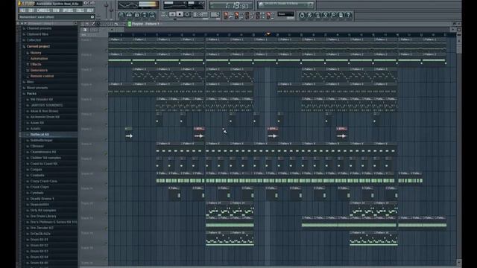Viewport: 477px width, 268px height.
Task: Open the Clubber Kit samples folder
Action: pos(45,158)
